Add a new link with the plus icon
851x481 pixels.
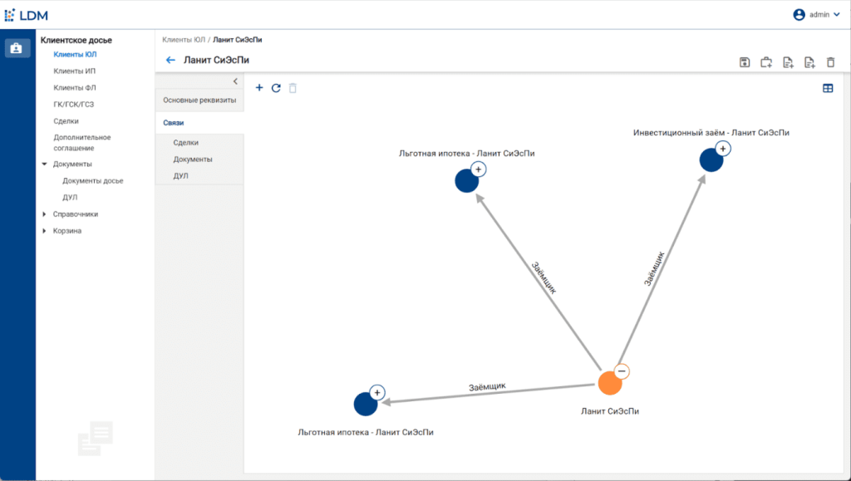(x=259, y=87)
